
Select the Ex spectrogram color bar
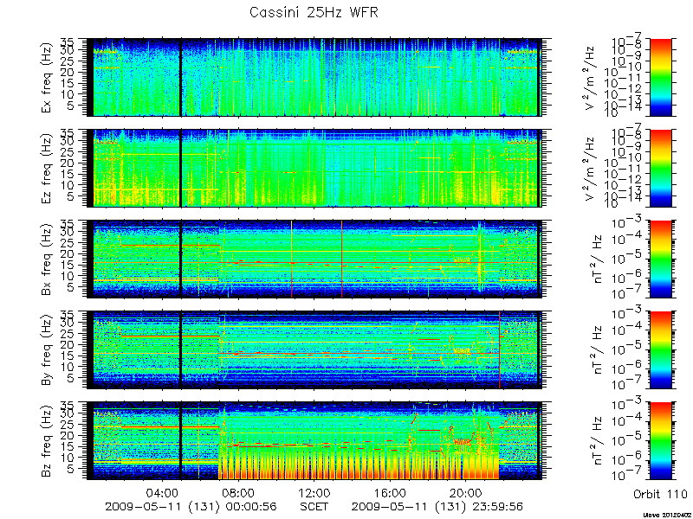(660, 77)
